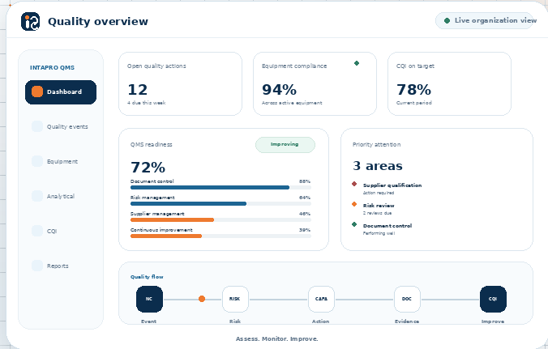Viewport: 548px width, 349px height.
Task: Select the DOC node in Quality flow
Action: 407,299
